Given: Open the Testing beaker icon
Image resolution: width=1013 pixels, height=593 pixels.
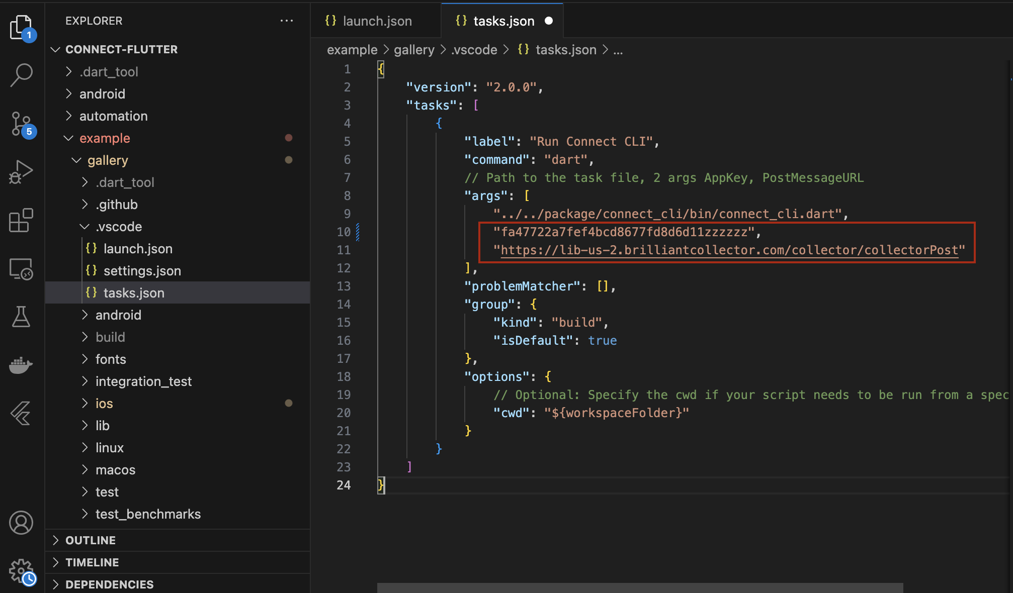Looking at the screenshot, I should pyautogui.click(x=21, y=317).
